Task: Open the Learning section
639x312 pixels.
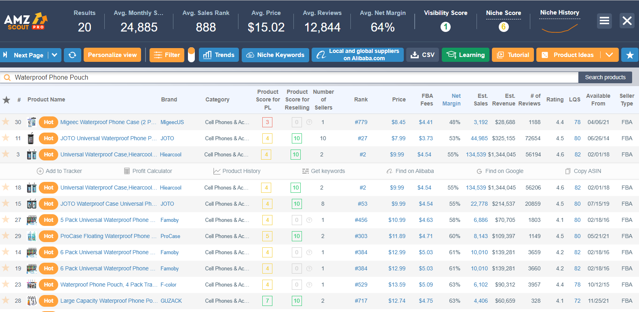Action: [466, 55]
